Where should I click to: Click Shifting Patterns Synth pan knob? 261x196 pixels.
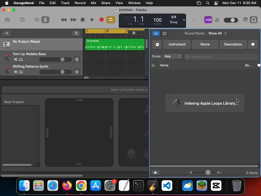point(77,72)
